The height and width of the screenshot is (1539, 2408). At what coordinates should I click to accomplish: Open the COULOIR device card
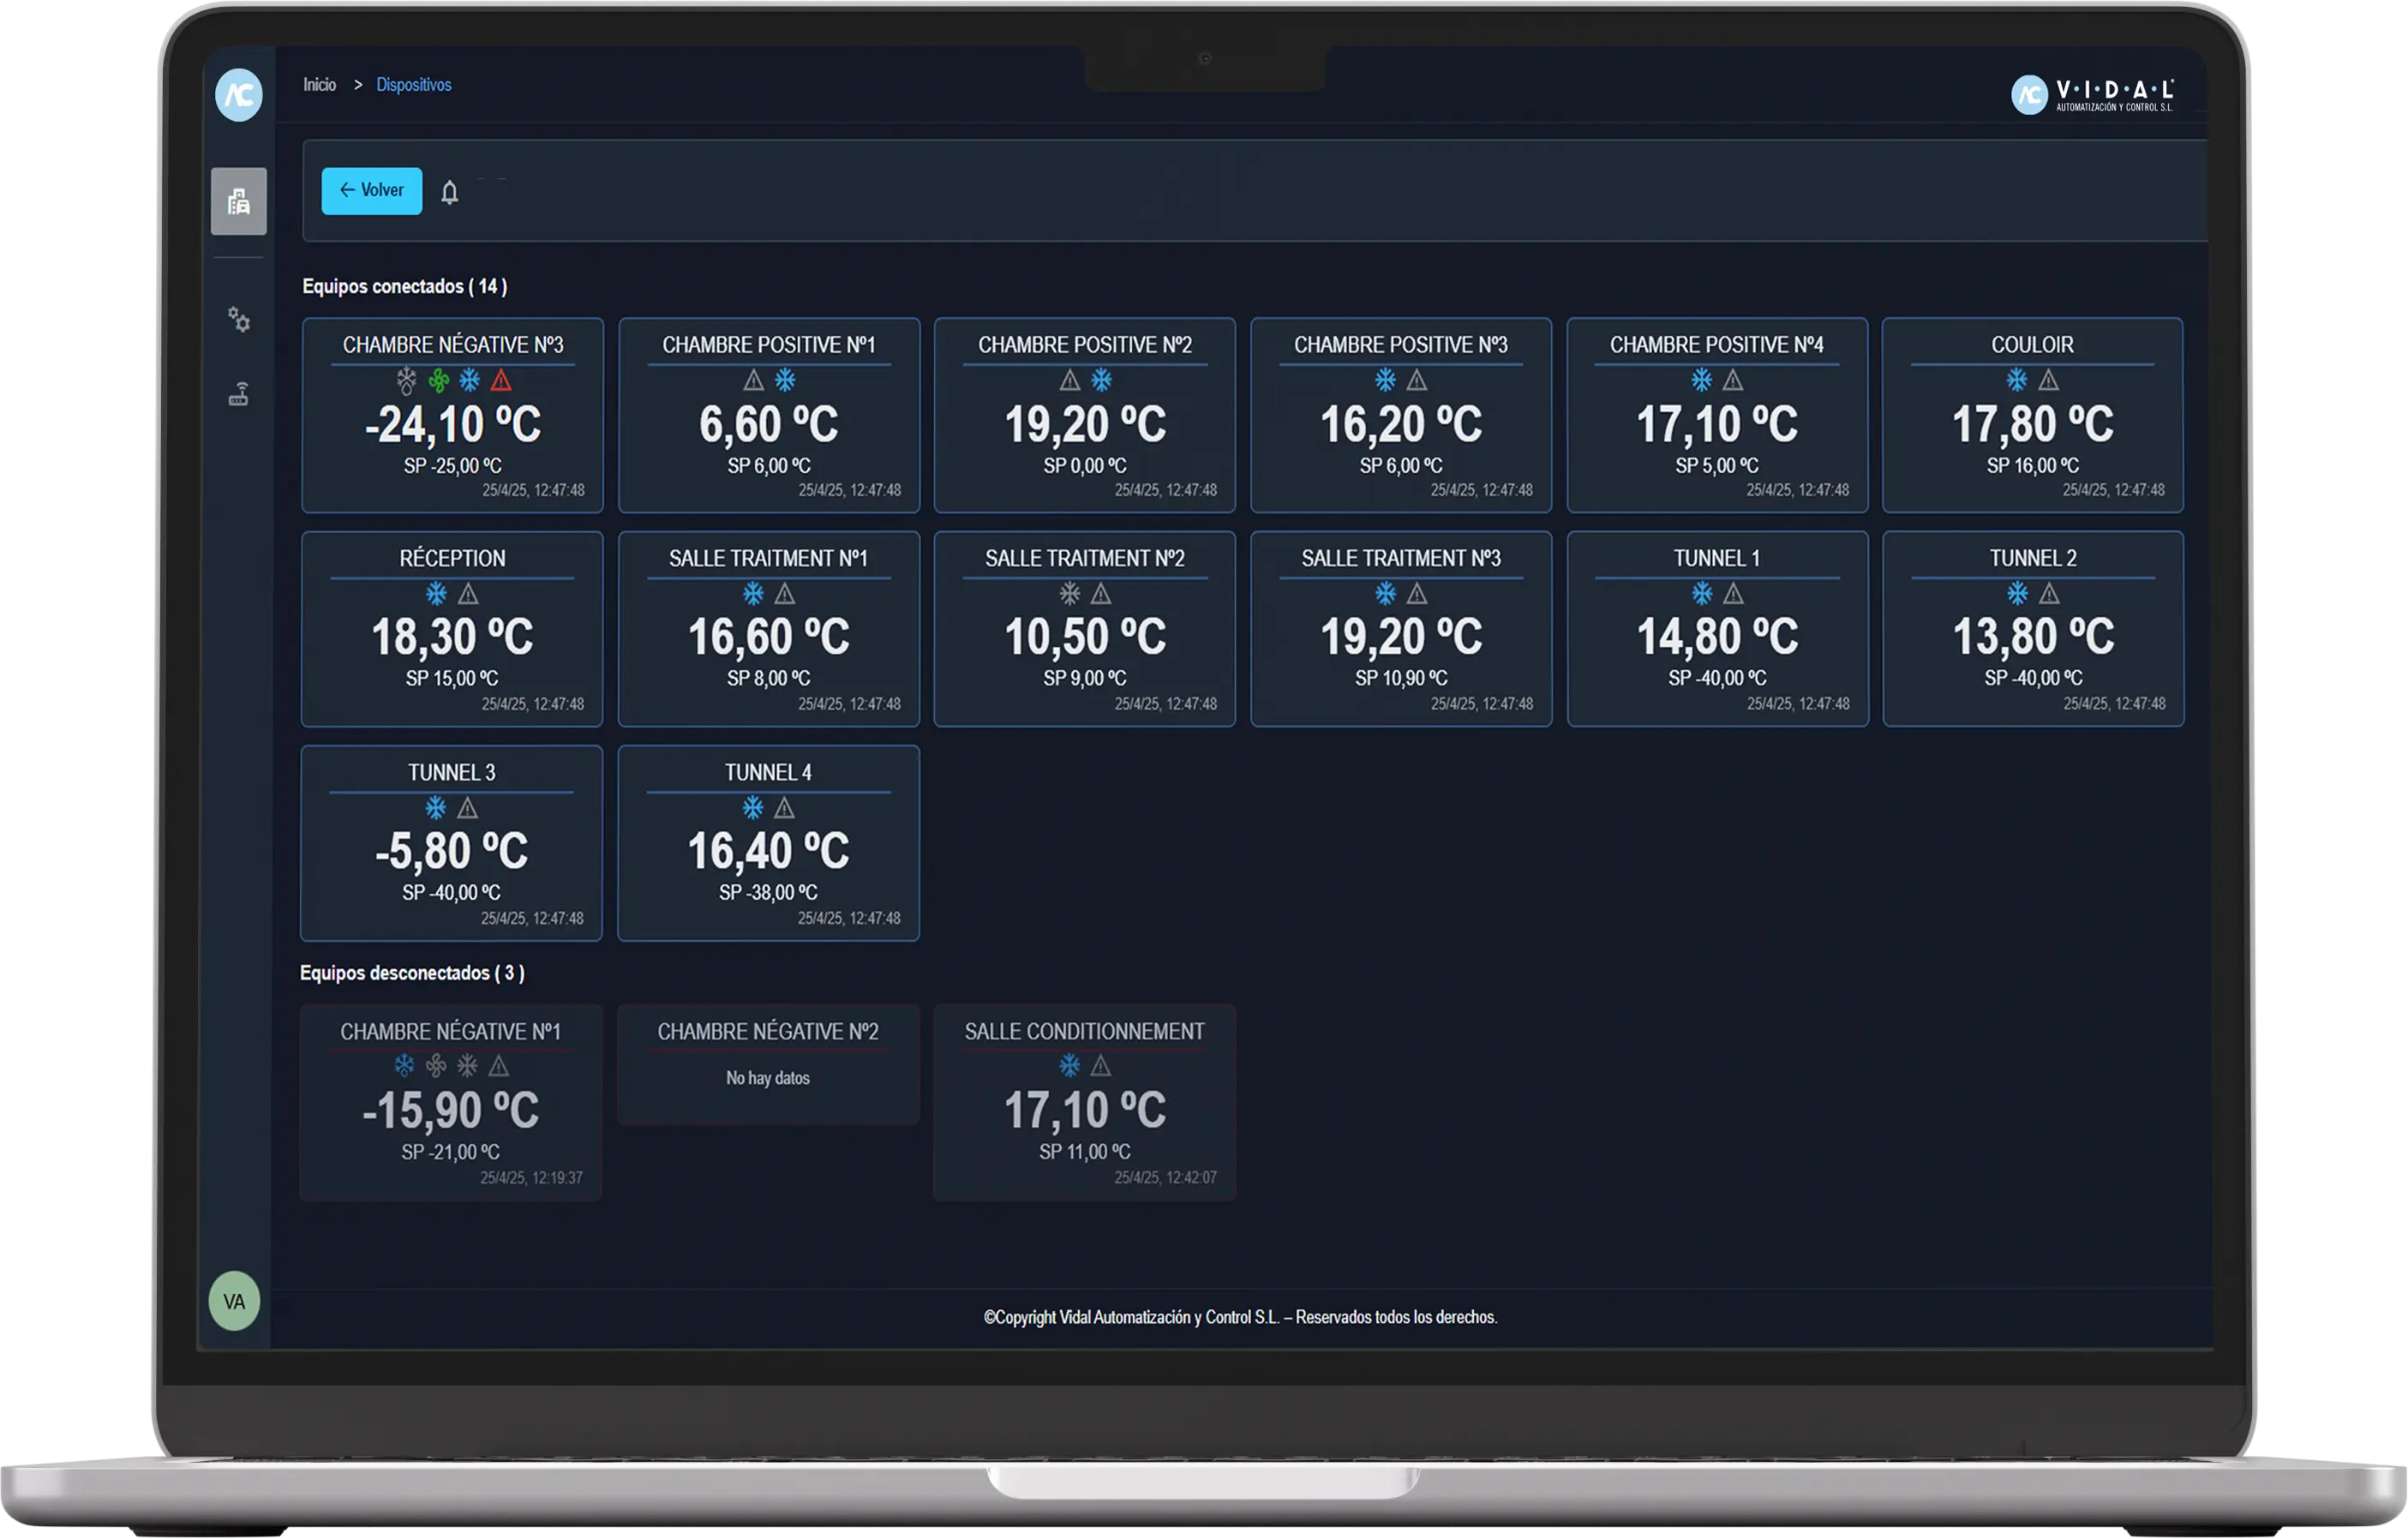click(x=2032, y=415)
